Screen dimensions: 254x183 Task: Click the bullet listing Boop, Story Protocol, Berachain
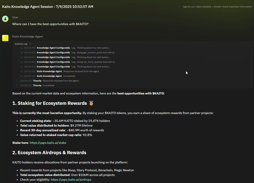click(77, 170)
